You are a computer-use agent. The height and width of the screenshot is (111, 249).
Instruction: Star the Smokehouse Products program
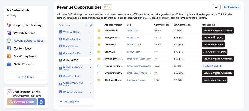(x=99, y=73)
